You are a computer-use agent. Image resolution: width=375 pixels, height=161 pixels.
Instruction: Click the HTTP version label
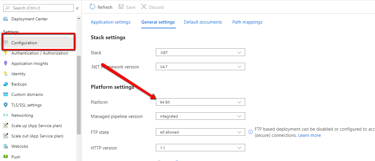tap(104, 148)
